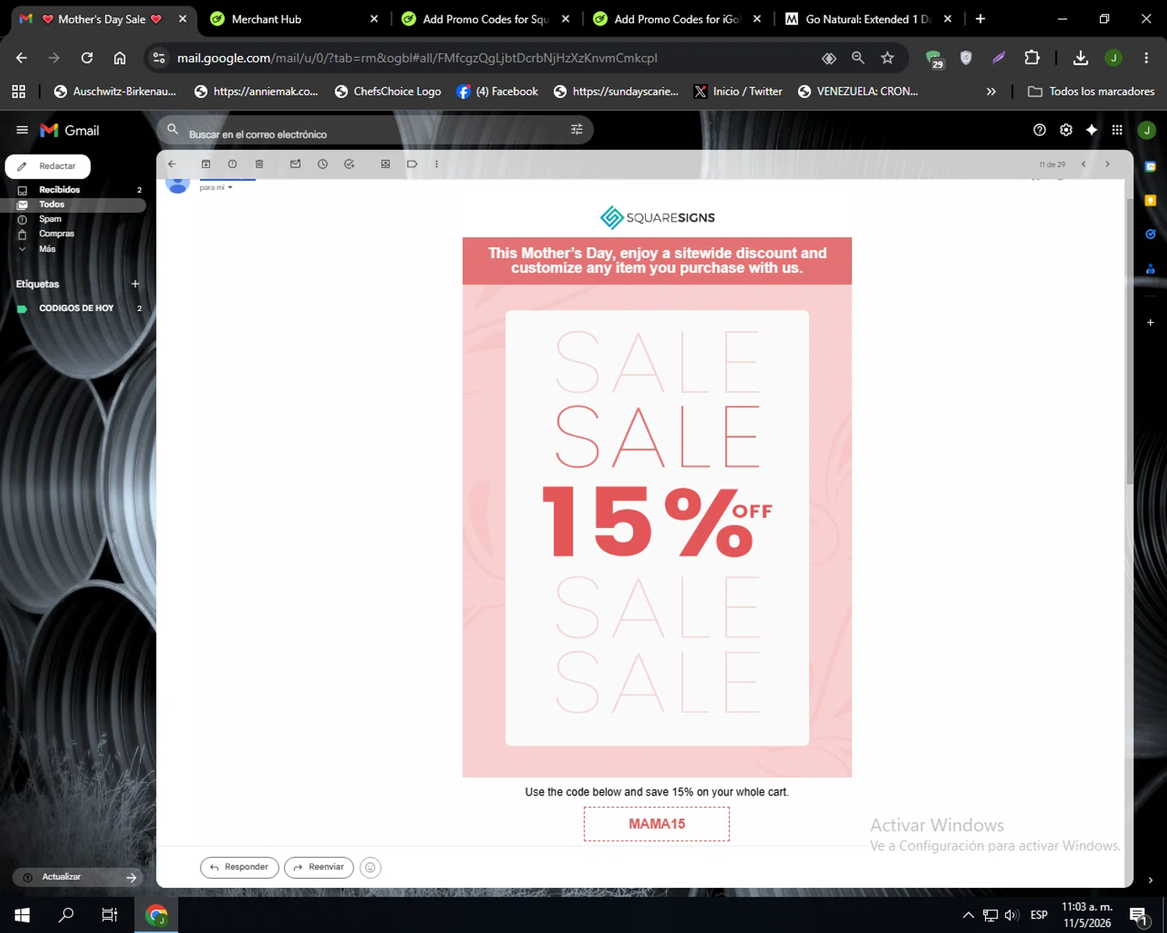Open the labels icon in email toolbar
The width and height of the screenshot is (1167, 933).
click(412, 164)
